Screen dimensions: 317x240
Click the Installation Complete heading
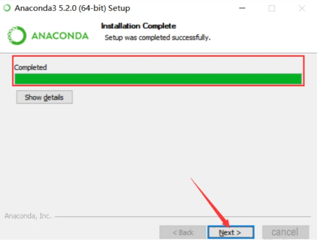pos(138,26)
